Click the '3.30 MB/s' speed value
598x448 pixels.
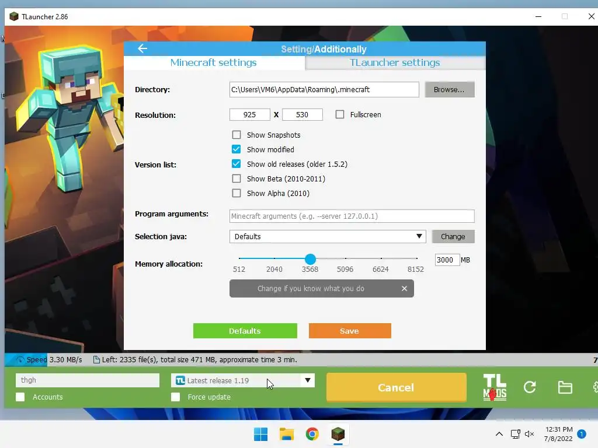(66, 359)
